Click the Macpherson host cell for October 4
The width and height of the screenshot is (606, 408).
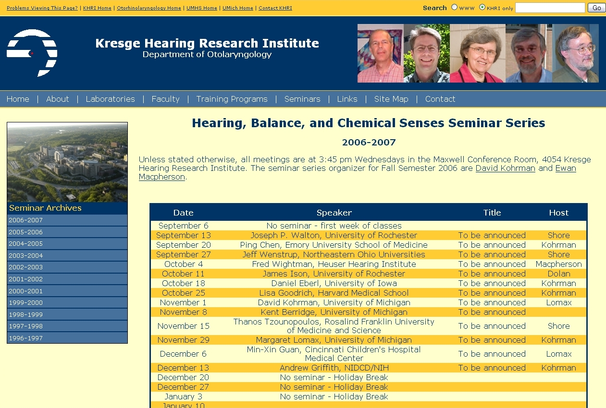pos(559,264)
